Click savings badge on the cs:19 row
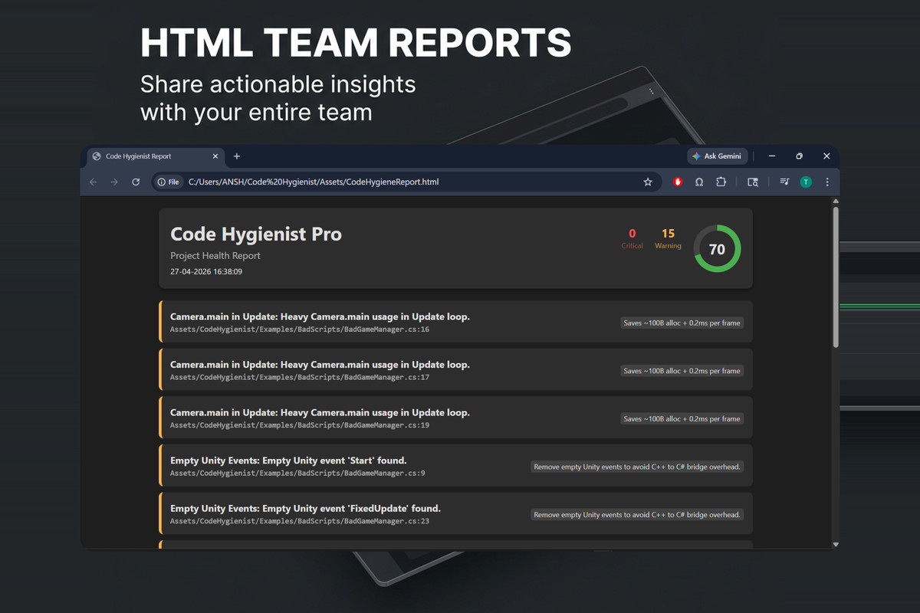This screenshot has height=613, width=920. pos(682,418)
